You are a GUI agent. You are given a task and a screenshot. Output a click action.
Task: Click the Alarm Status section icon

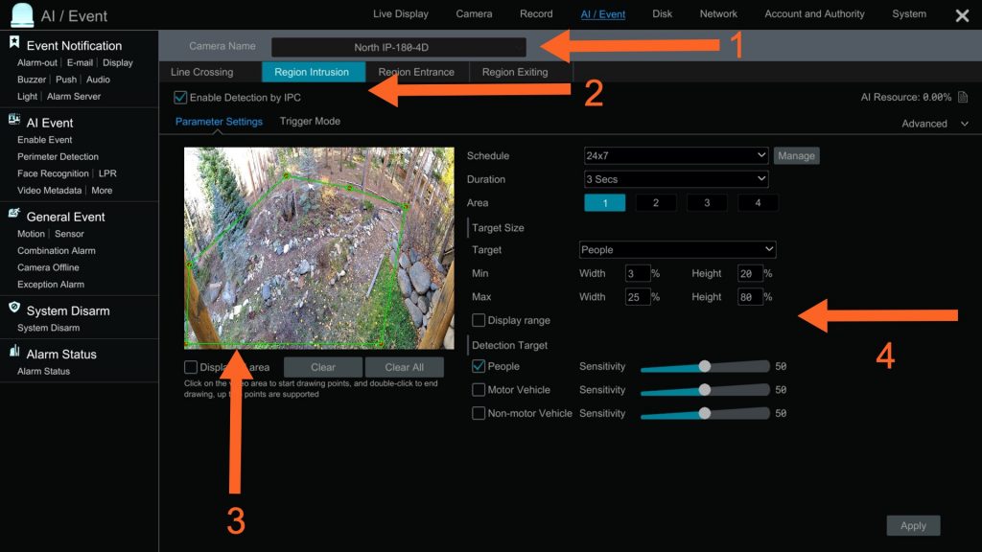(x=14, y=352)
